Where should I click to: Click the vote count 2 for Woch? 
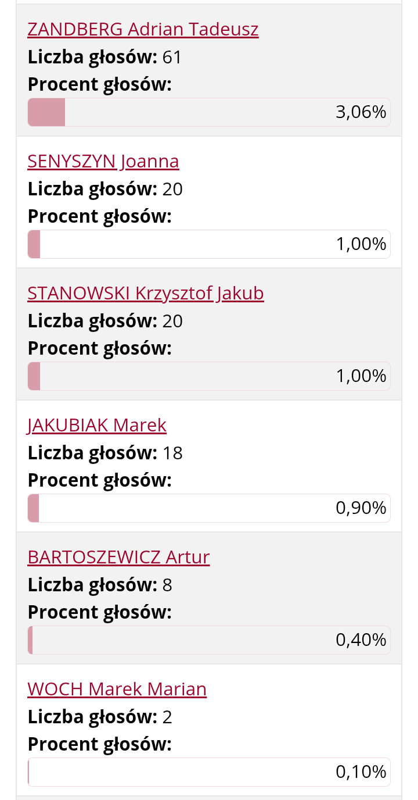coord(168,717)
